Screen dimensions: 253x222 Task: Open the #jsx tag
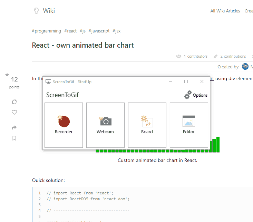coord(117,31)
